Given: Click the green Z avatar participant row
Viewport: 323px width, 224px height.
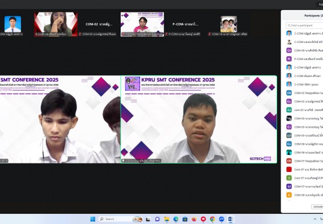Looking at the screenshot, I should [304, 178].
